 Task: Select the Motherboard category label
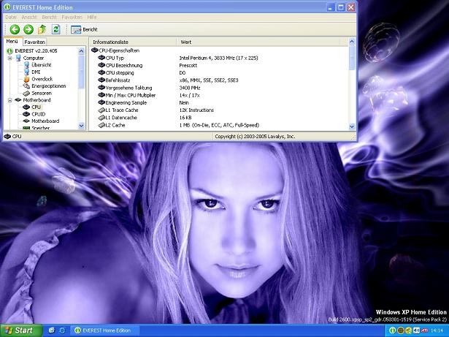click(37, 100)
